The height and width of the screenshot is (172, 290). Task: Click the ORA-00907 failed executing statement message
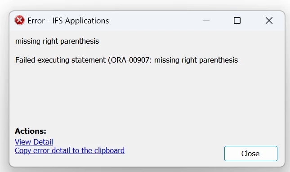pos(126,60)
